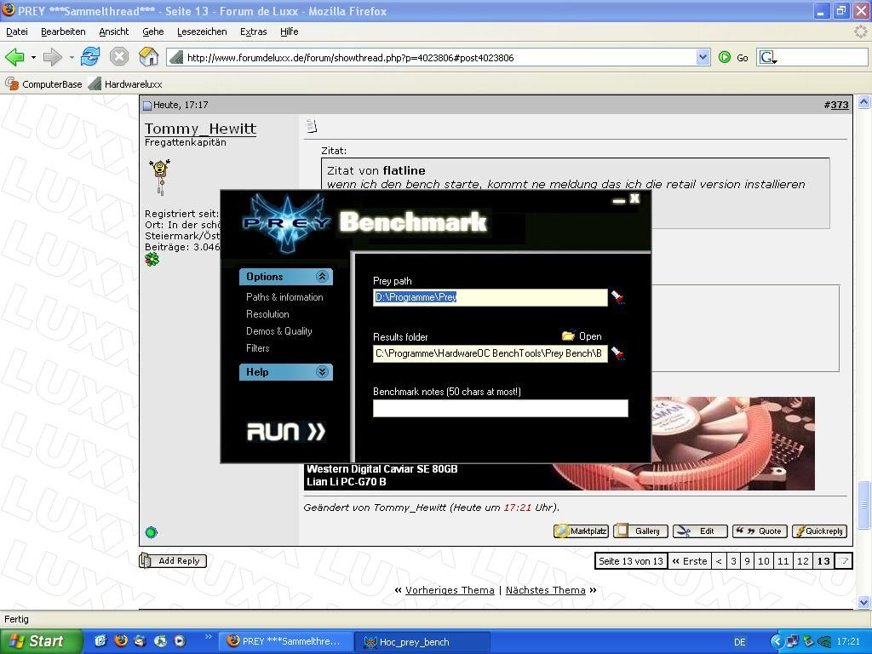The height and width of the screenshot is (654, 872).
Task: Open the address bar URL dropdown
Action: 703,57
